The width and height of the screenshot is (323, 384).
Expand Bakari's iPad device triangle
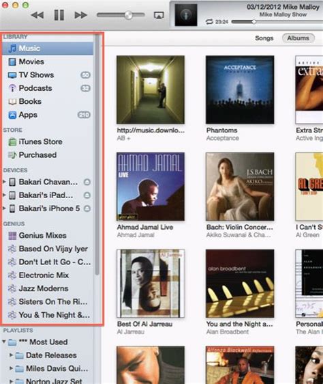4,195
